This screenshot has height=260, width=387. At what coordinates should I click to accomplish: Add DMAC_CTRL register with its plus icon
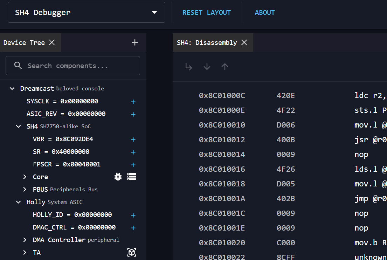pyautogui.click(x=133, y=228)
